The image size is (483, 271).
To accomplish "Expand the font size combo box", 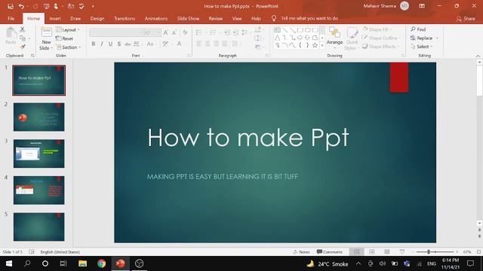I will point(158,32).
